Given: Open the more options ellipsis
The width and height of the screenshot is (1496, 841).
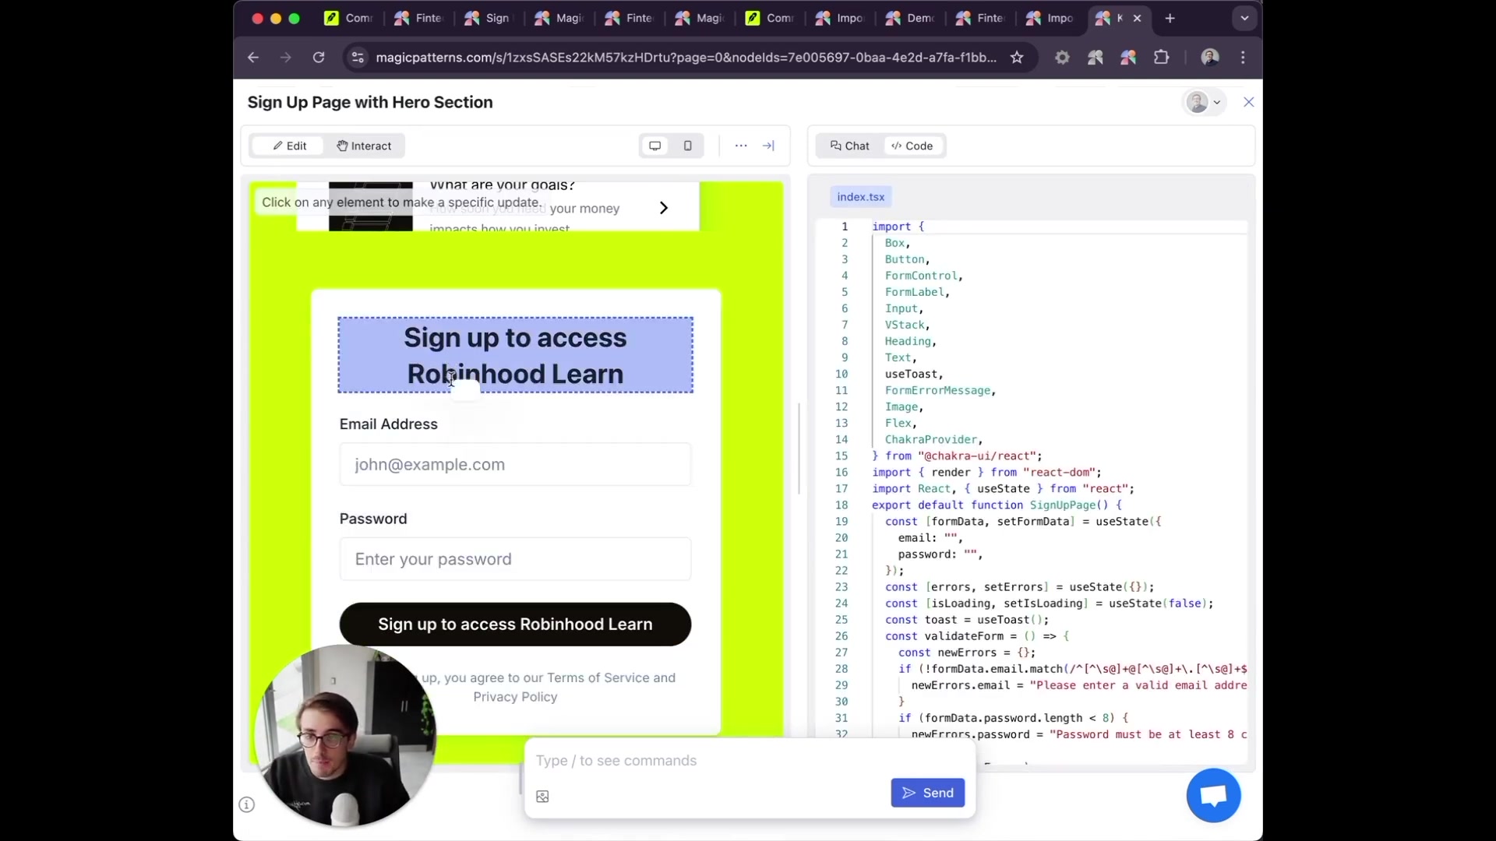Looking at the screenshot, I should [741, 146].
